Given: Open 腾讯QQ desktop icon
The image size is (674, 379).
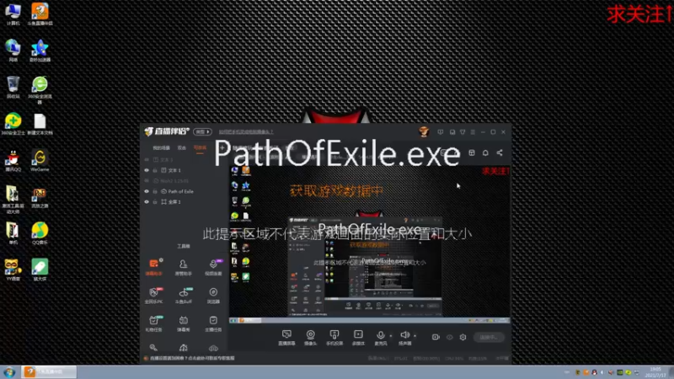Looking at the screenshot, I should click(13, 161).
